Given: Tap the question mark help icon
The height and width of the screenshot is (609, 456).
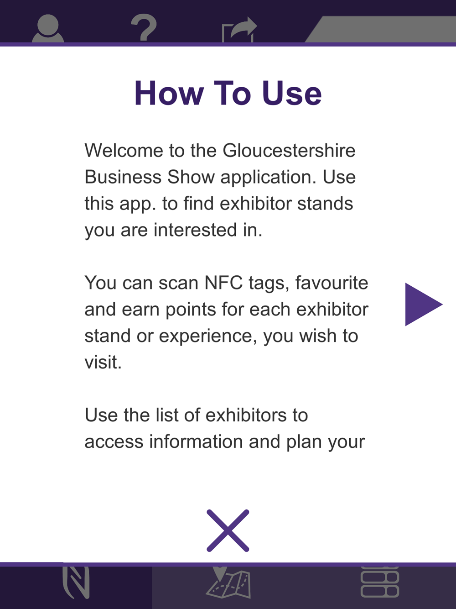Looking at the screenshot, I should point(144,28).
